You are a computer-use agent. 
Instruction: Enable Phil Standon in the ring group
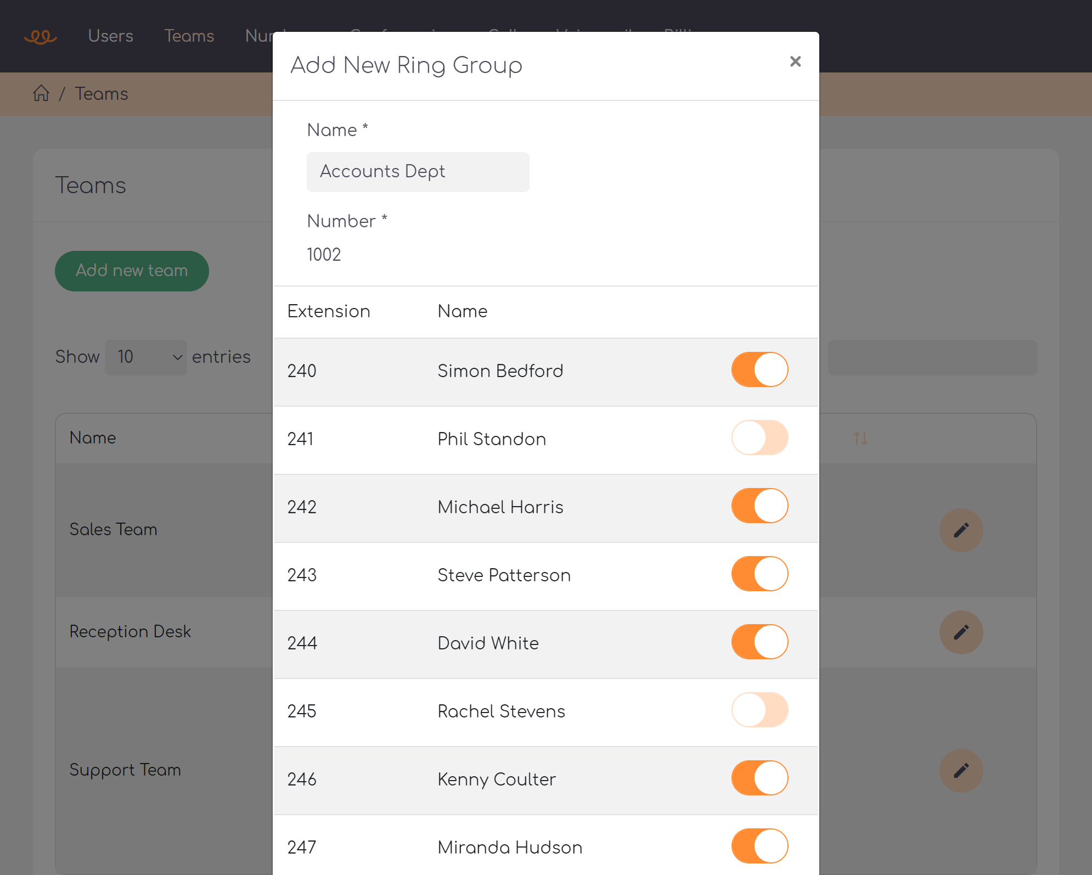759,437
